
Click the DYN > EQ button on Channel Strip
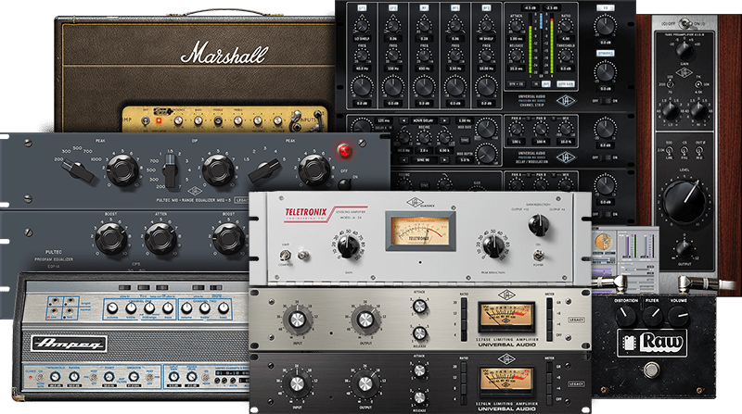516,83
